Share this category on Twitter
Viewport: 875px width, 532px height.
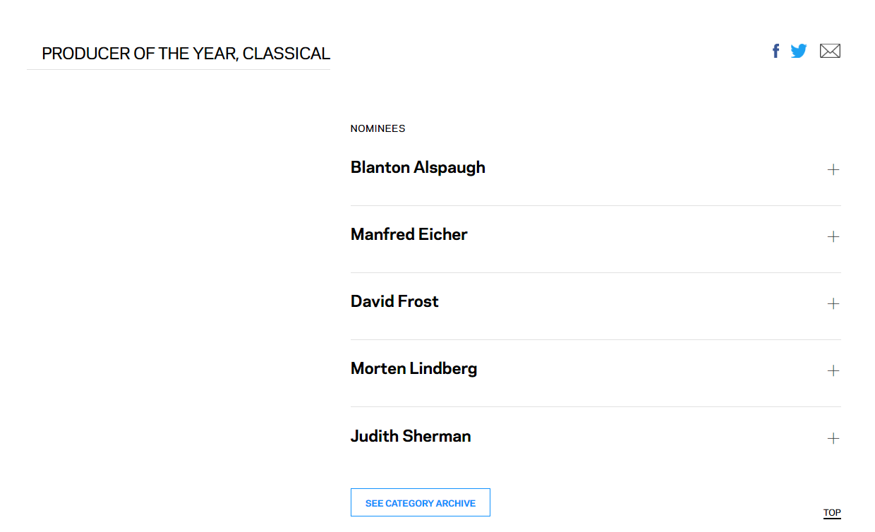point(799,51)
